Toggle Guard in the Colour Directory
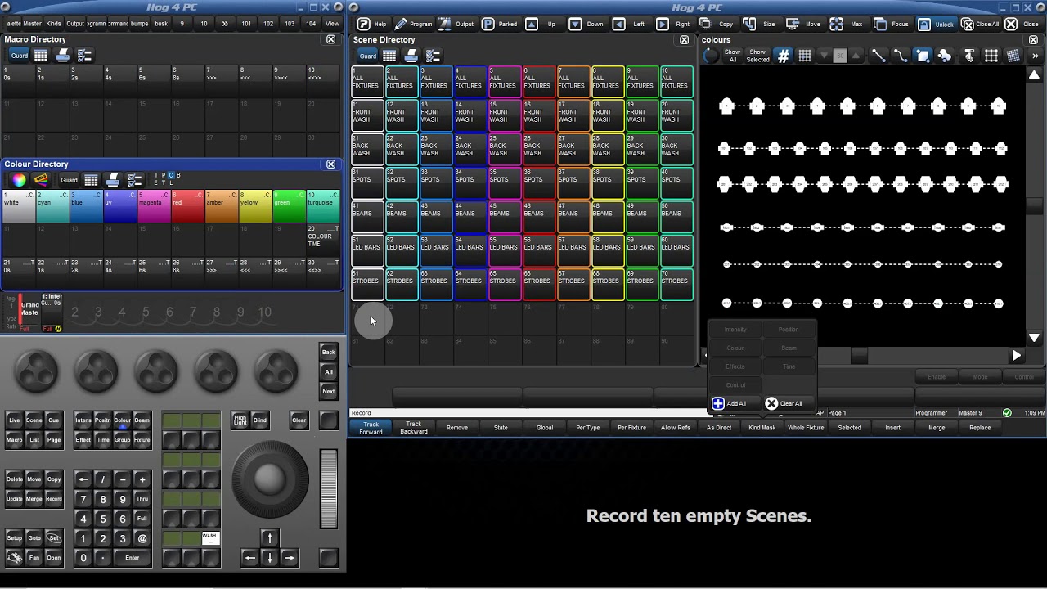The height and width of the screenshot is (589, 1047). pos(70,180)
